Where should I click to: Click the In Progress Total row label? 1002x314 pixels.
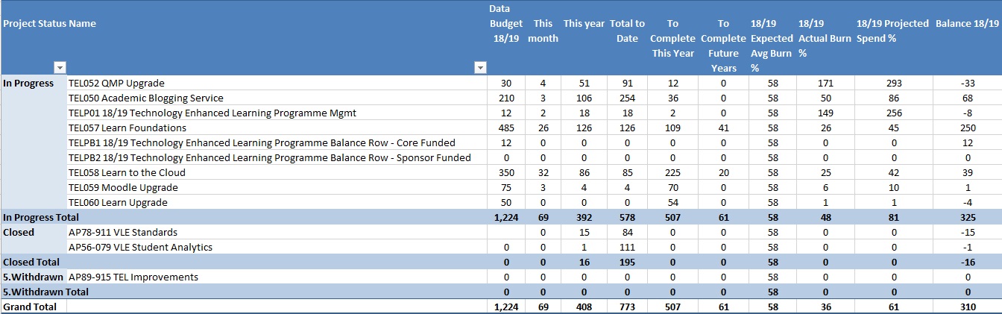coord(41,217)
